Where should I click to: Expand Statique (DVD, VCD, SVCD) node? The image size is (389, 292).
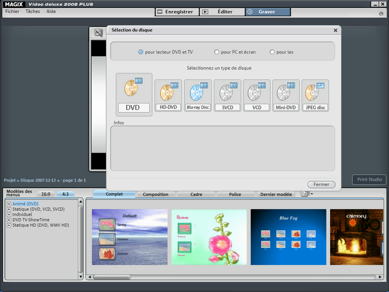[x=9, y=209]
